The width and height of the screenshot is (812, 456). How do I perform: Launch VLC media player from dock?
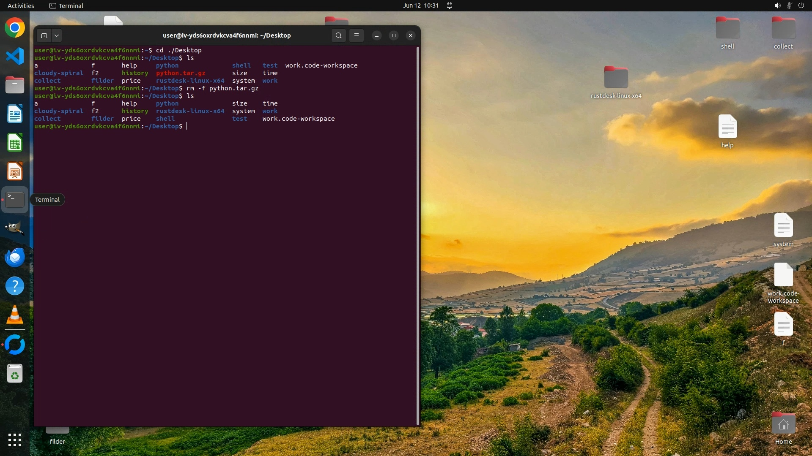click(15, 315)
